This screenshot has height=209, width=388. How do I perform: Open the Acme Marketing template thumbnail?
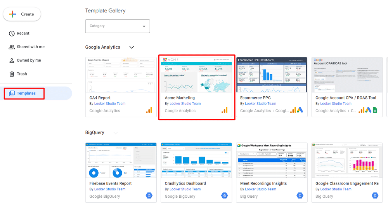[196, 75]
